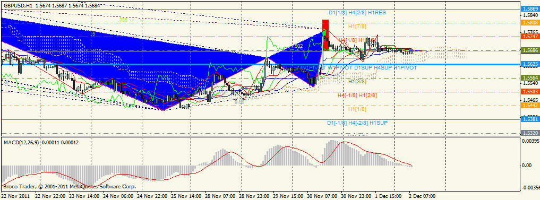Click the '25 Nov 14:00' time axis label
The height and width of the screenshot is (200, 540).
point(187,196)
